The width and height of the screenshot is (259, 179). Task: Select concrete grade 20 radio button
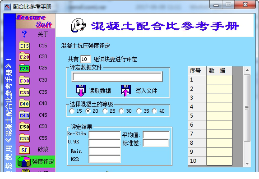click(x=88, y=111)
